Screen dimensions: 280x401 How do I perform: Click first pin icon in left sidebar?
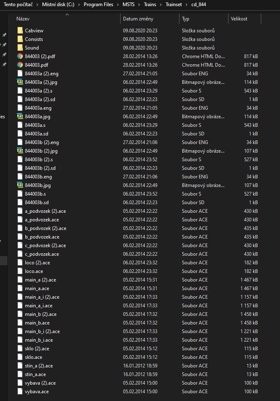[x=4, y=35]
